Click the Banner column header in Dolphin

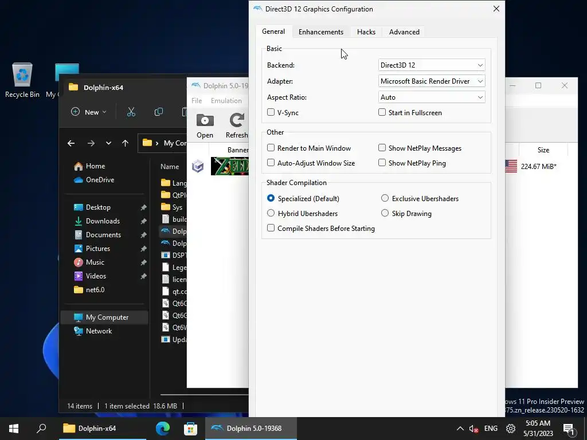pos(238,150)
